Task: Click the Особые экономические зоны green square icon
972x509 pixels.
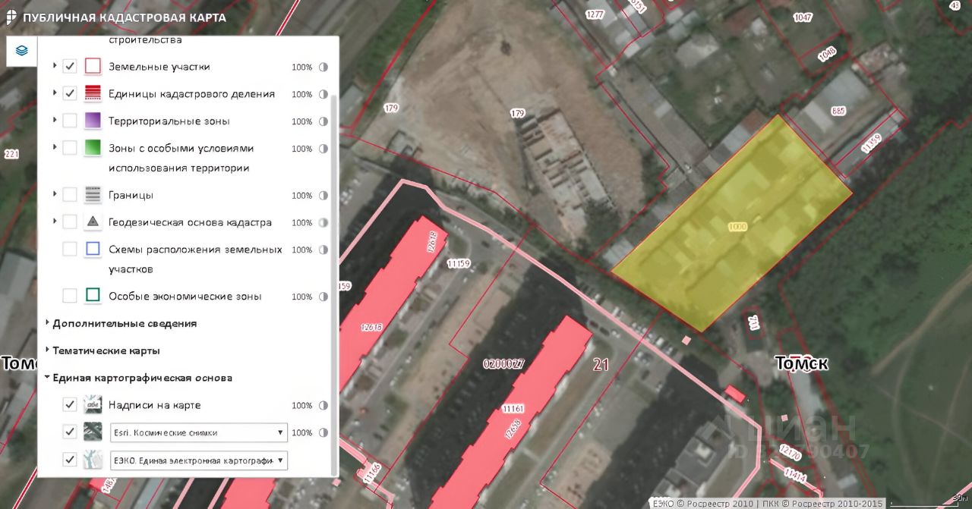Action: 93,296
